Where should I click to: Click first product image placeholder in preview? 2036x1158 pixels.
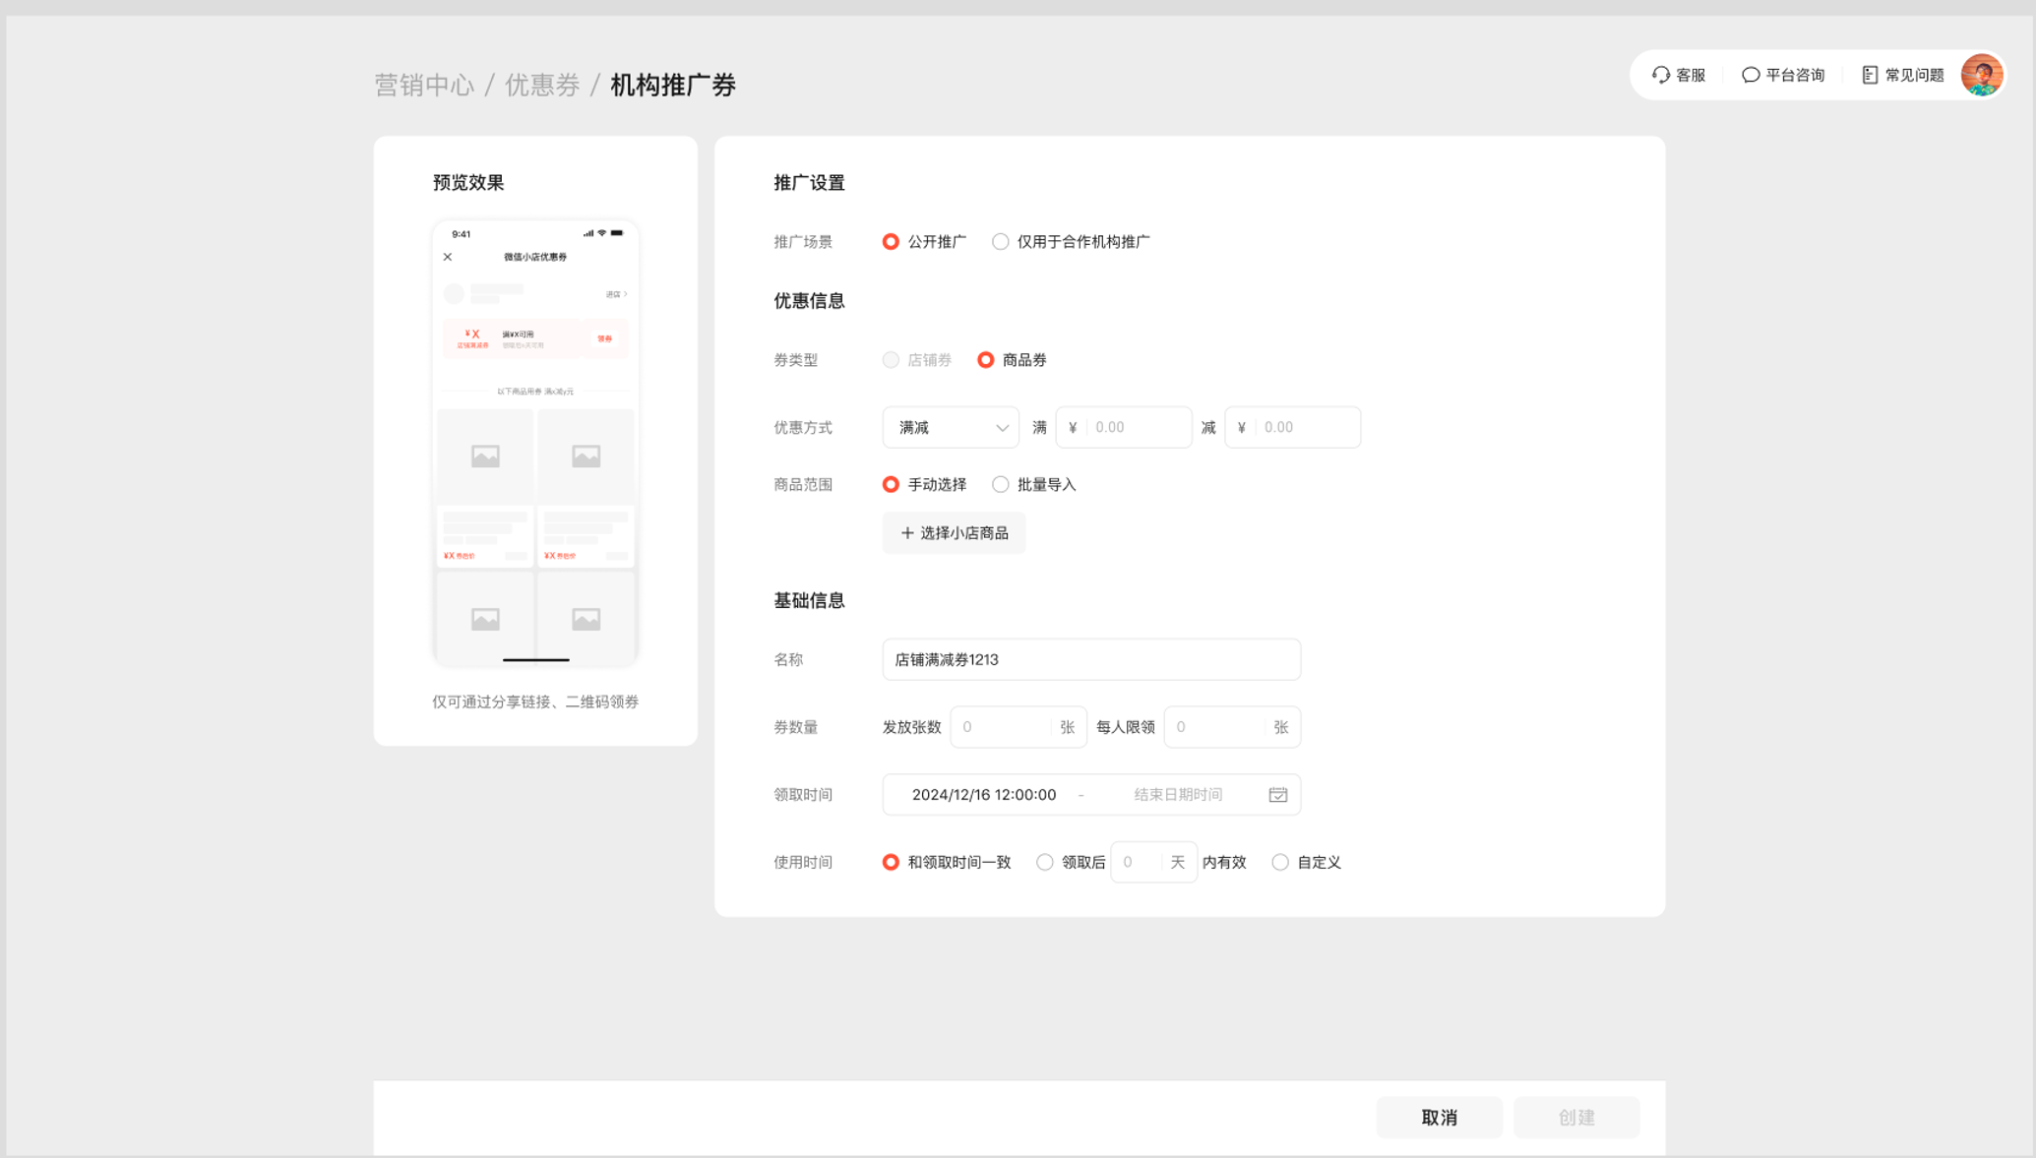tap(485, 456)
